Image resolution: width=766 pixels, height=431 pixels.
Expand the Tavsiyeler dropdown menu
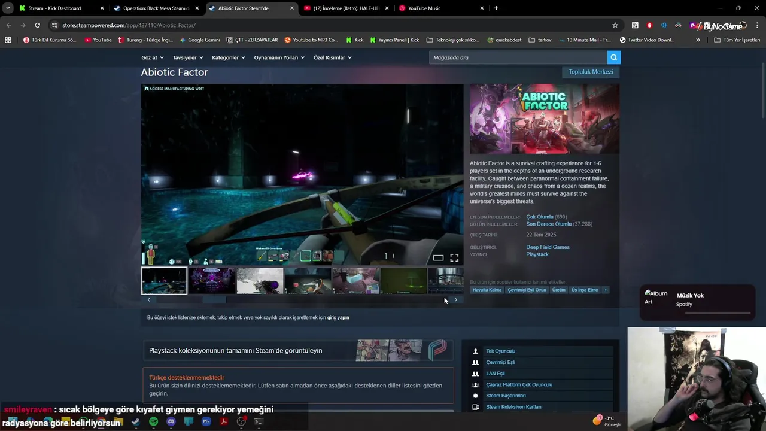point(188,57)
